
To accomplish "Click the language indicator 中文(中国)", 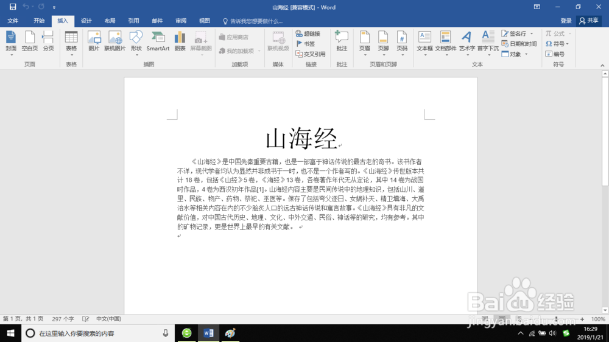I will pos(109,319).
